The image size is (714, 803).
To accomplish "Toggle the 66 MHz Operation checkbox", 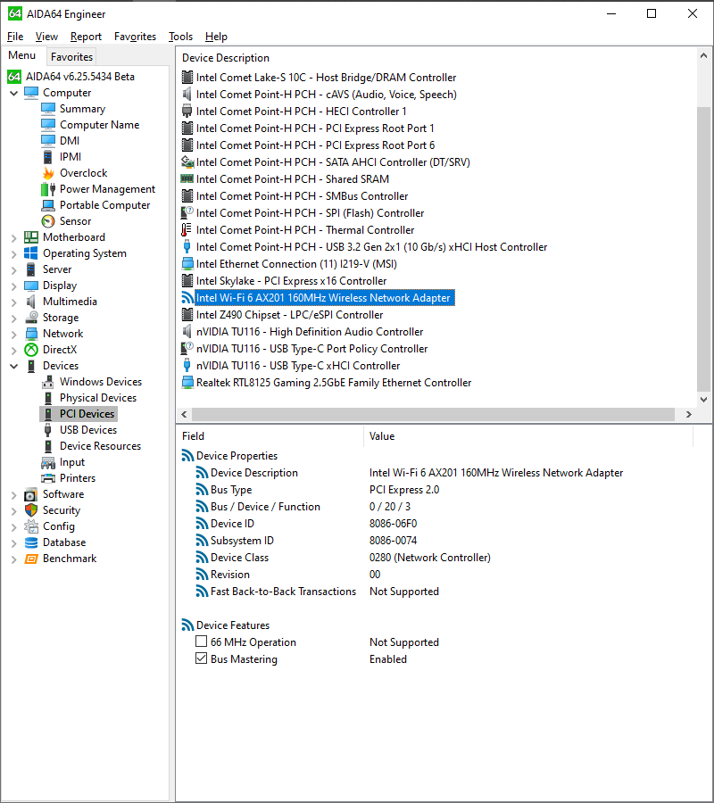I will point(202,642).
